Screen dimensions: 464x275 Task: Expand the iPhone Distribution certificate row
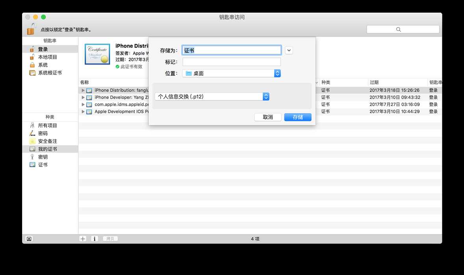83,90
